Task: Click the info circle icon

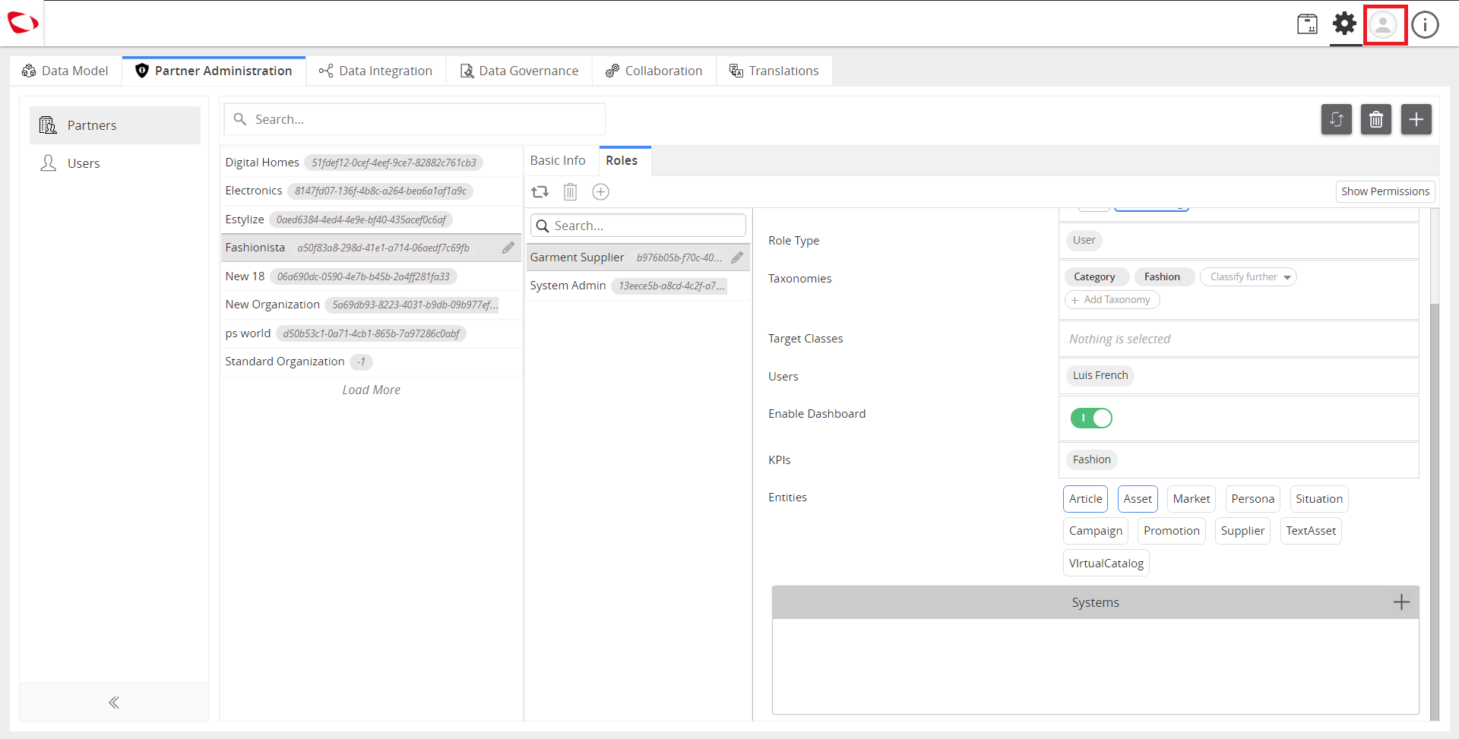Action: [x=1425, y=24]
